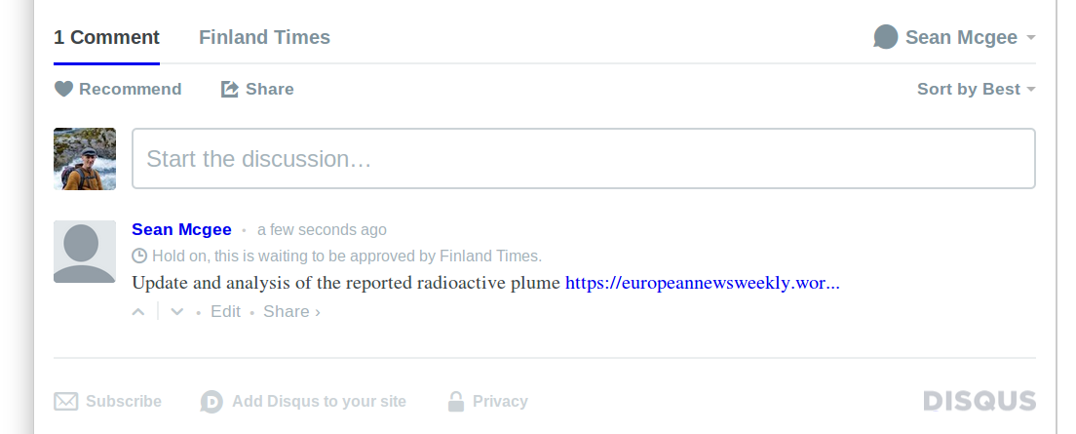1076x434 pixels.
Task: Expand the Sort by Best dropdown
Action: [x=976, y=89]
